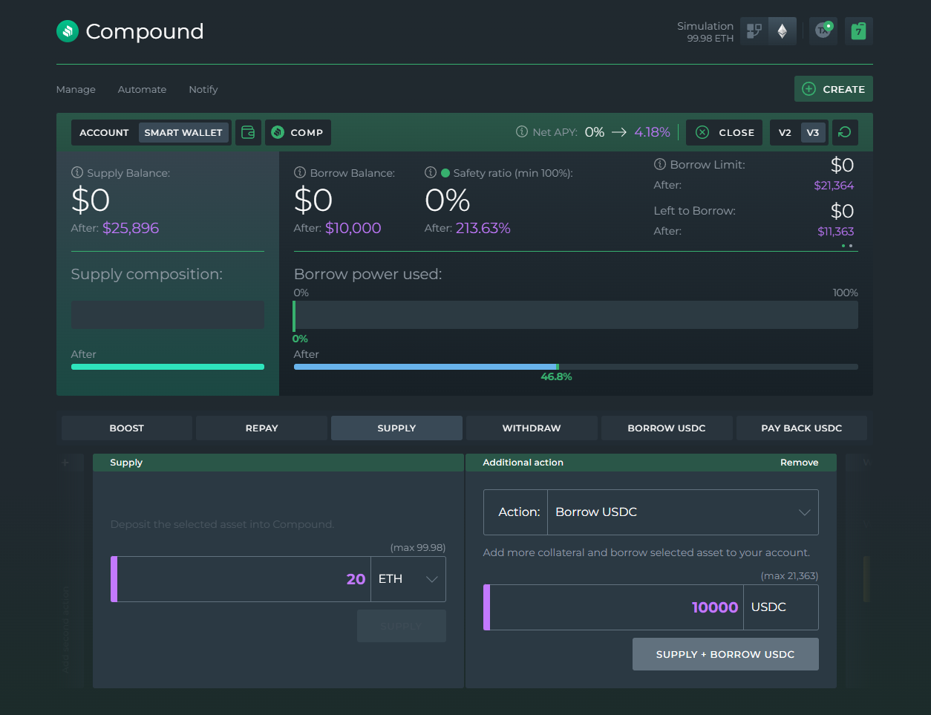Click the Borrow Limit after value $21,364
Image resolution: width=931 pixels, height=715 pixels.
[x=834, y=186]
